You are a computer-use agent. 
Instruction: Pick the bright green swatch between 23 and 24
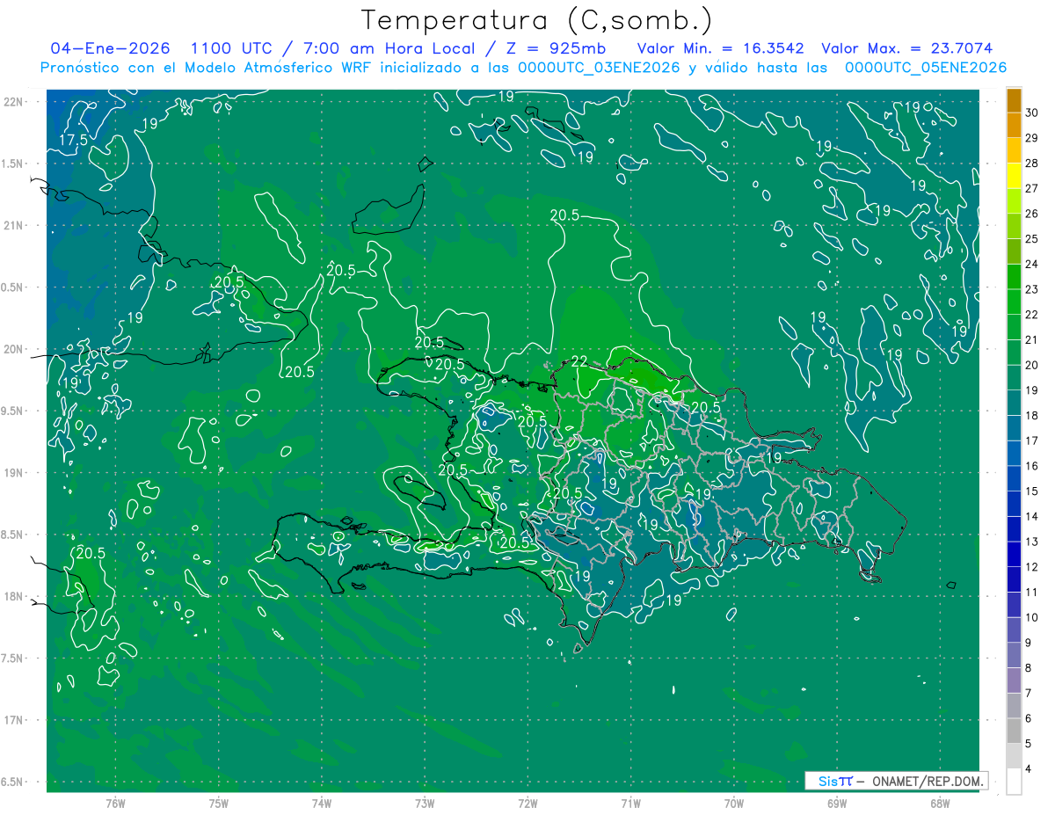coord(1014,276)
